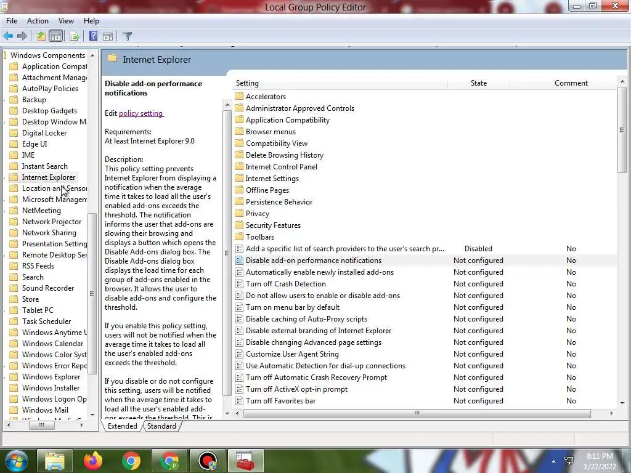Select 'Disable changing Advanced page settings'
This screenshot has width=631, height=473.
click(314, 342)
